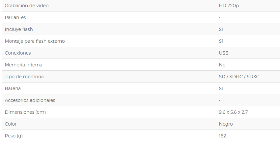
Task: Select the 'Dimensiones (cm)' label
Action: coord(25,112)
